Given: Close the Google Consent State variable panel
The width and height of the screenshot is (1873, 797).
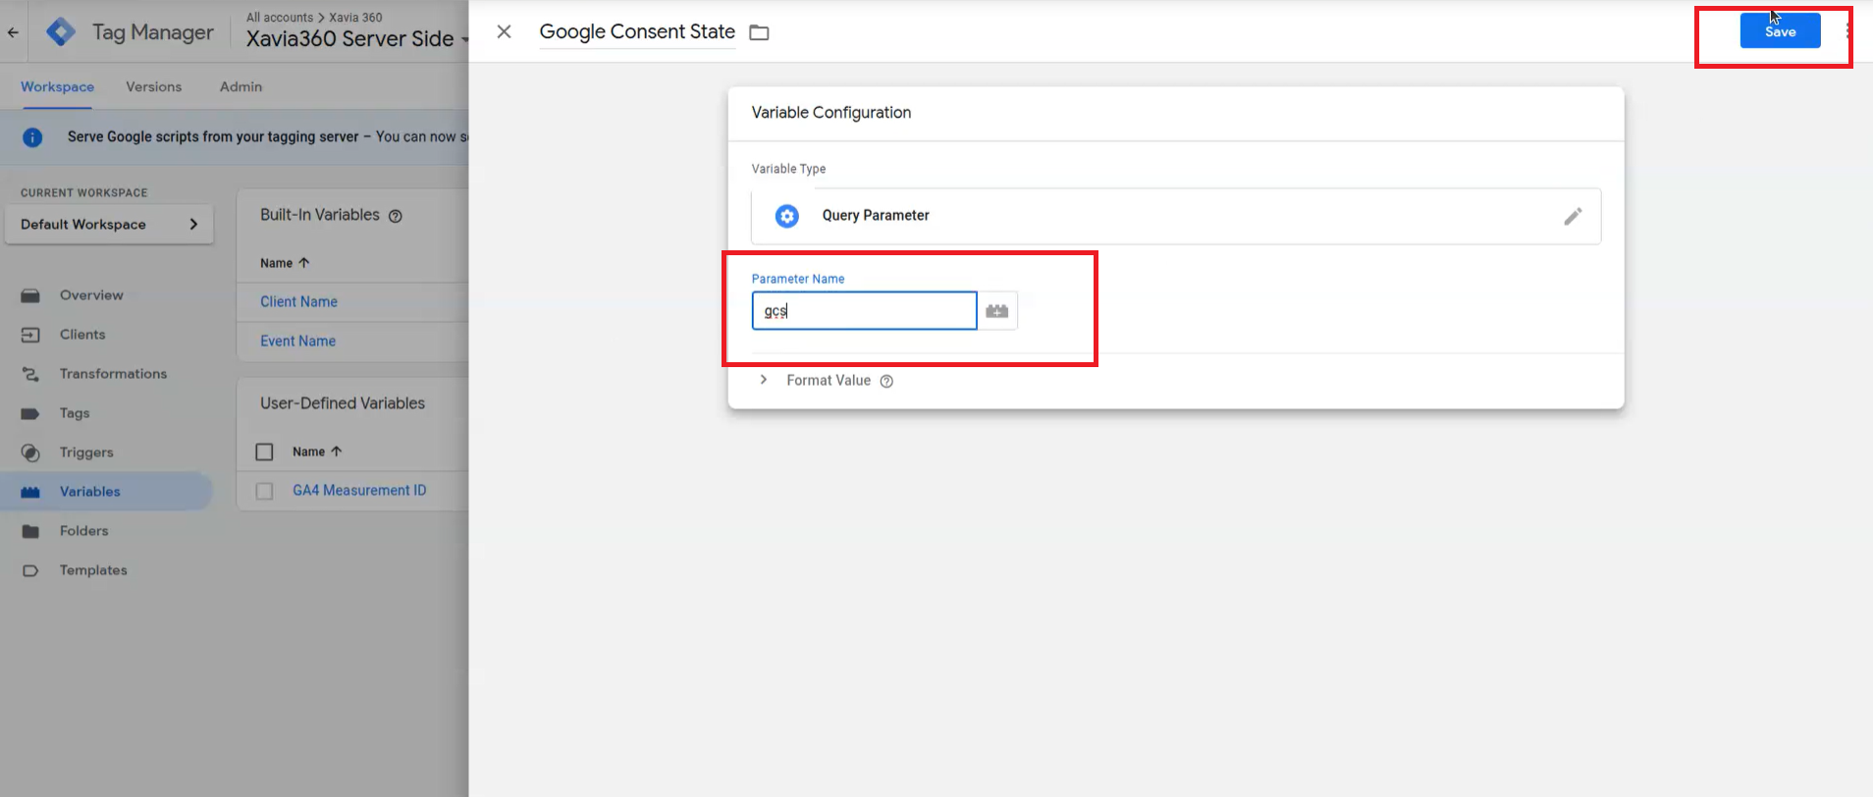Looking at the screenshot, I should tap(504, 32).
